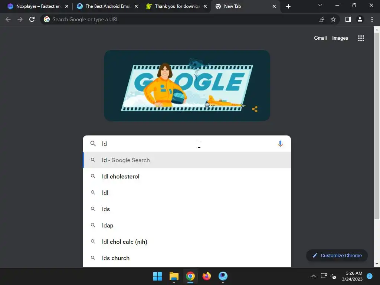Close the Noxplayer tab
380x285 pixels.
67,6
